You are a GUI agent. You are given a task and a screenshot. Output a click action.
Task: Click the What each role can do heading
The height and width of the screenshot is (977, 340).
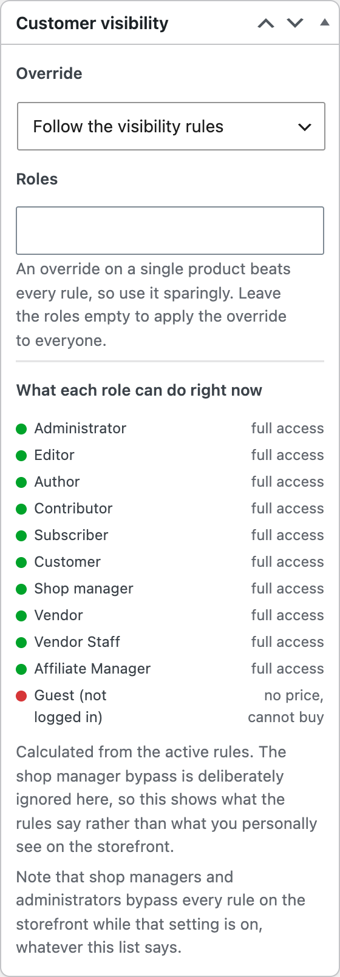point(139,390)
